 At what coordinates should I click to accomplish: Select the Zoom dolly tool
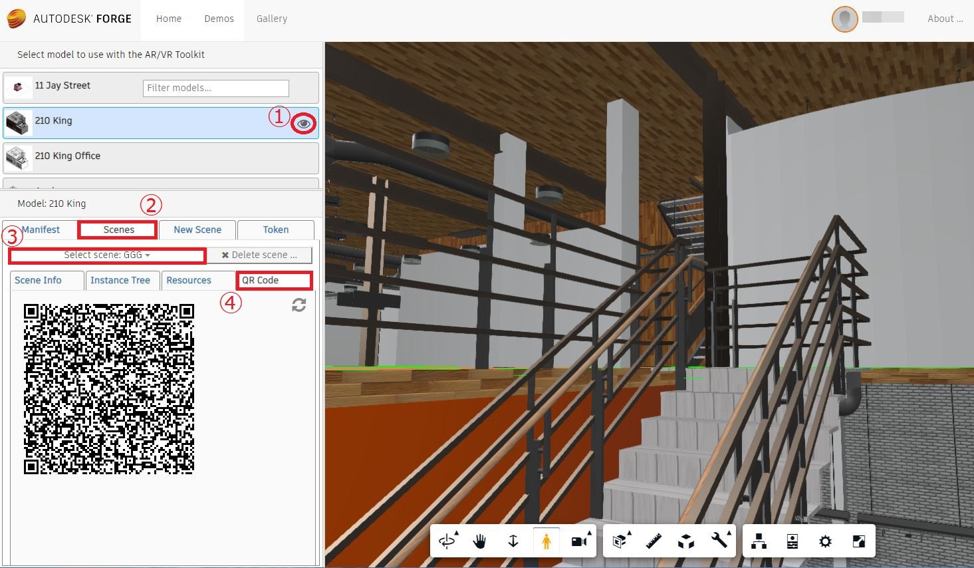513,541
